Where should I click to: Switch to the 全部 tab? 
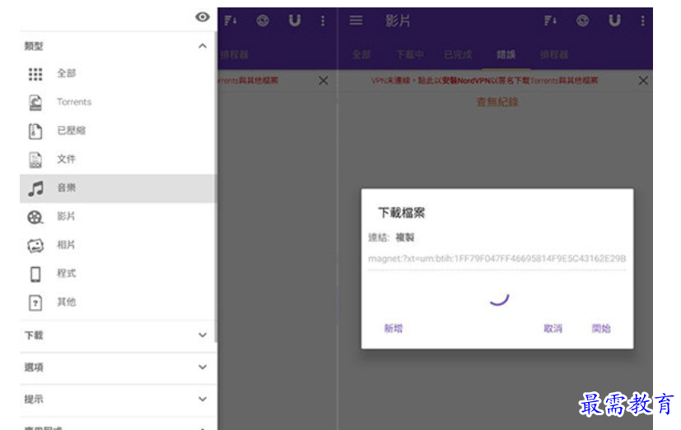pos(361,54)
